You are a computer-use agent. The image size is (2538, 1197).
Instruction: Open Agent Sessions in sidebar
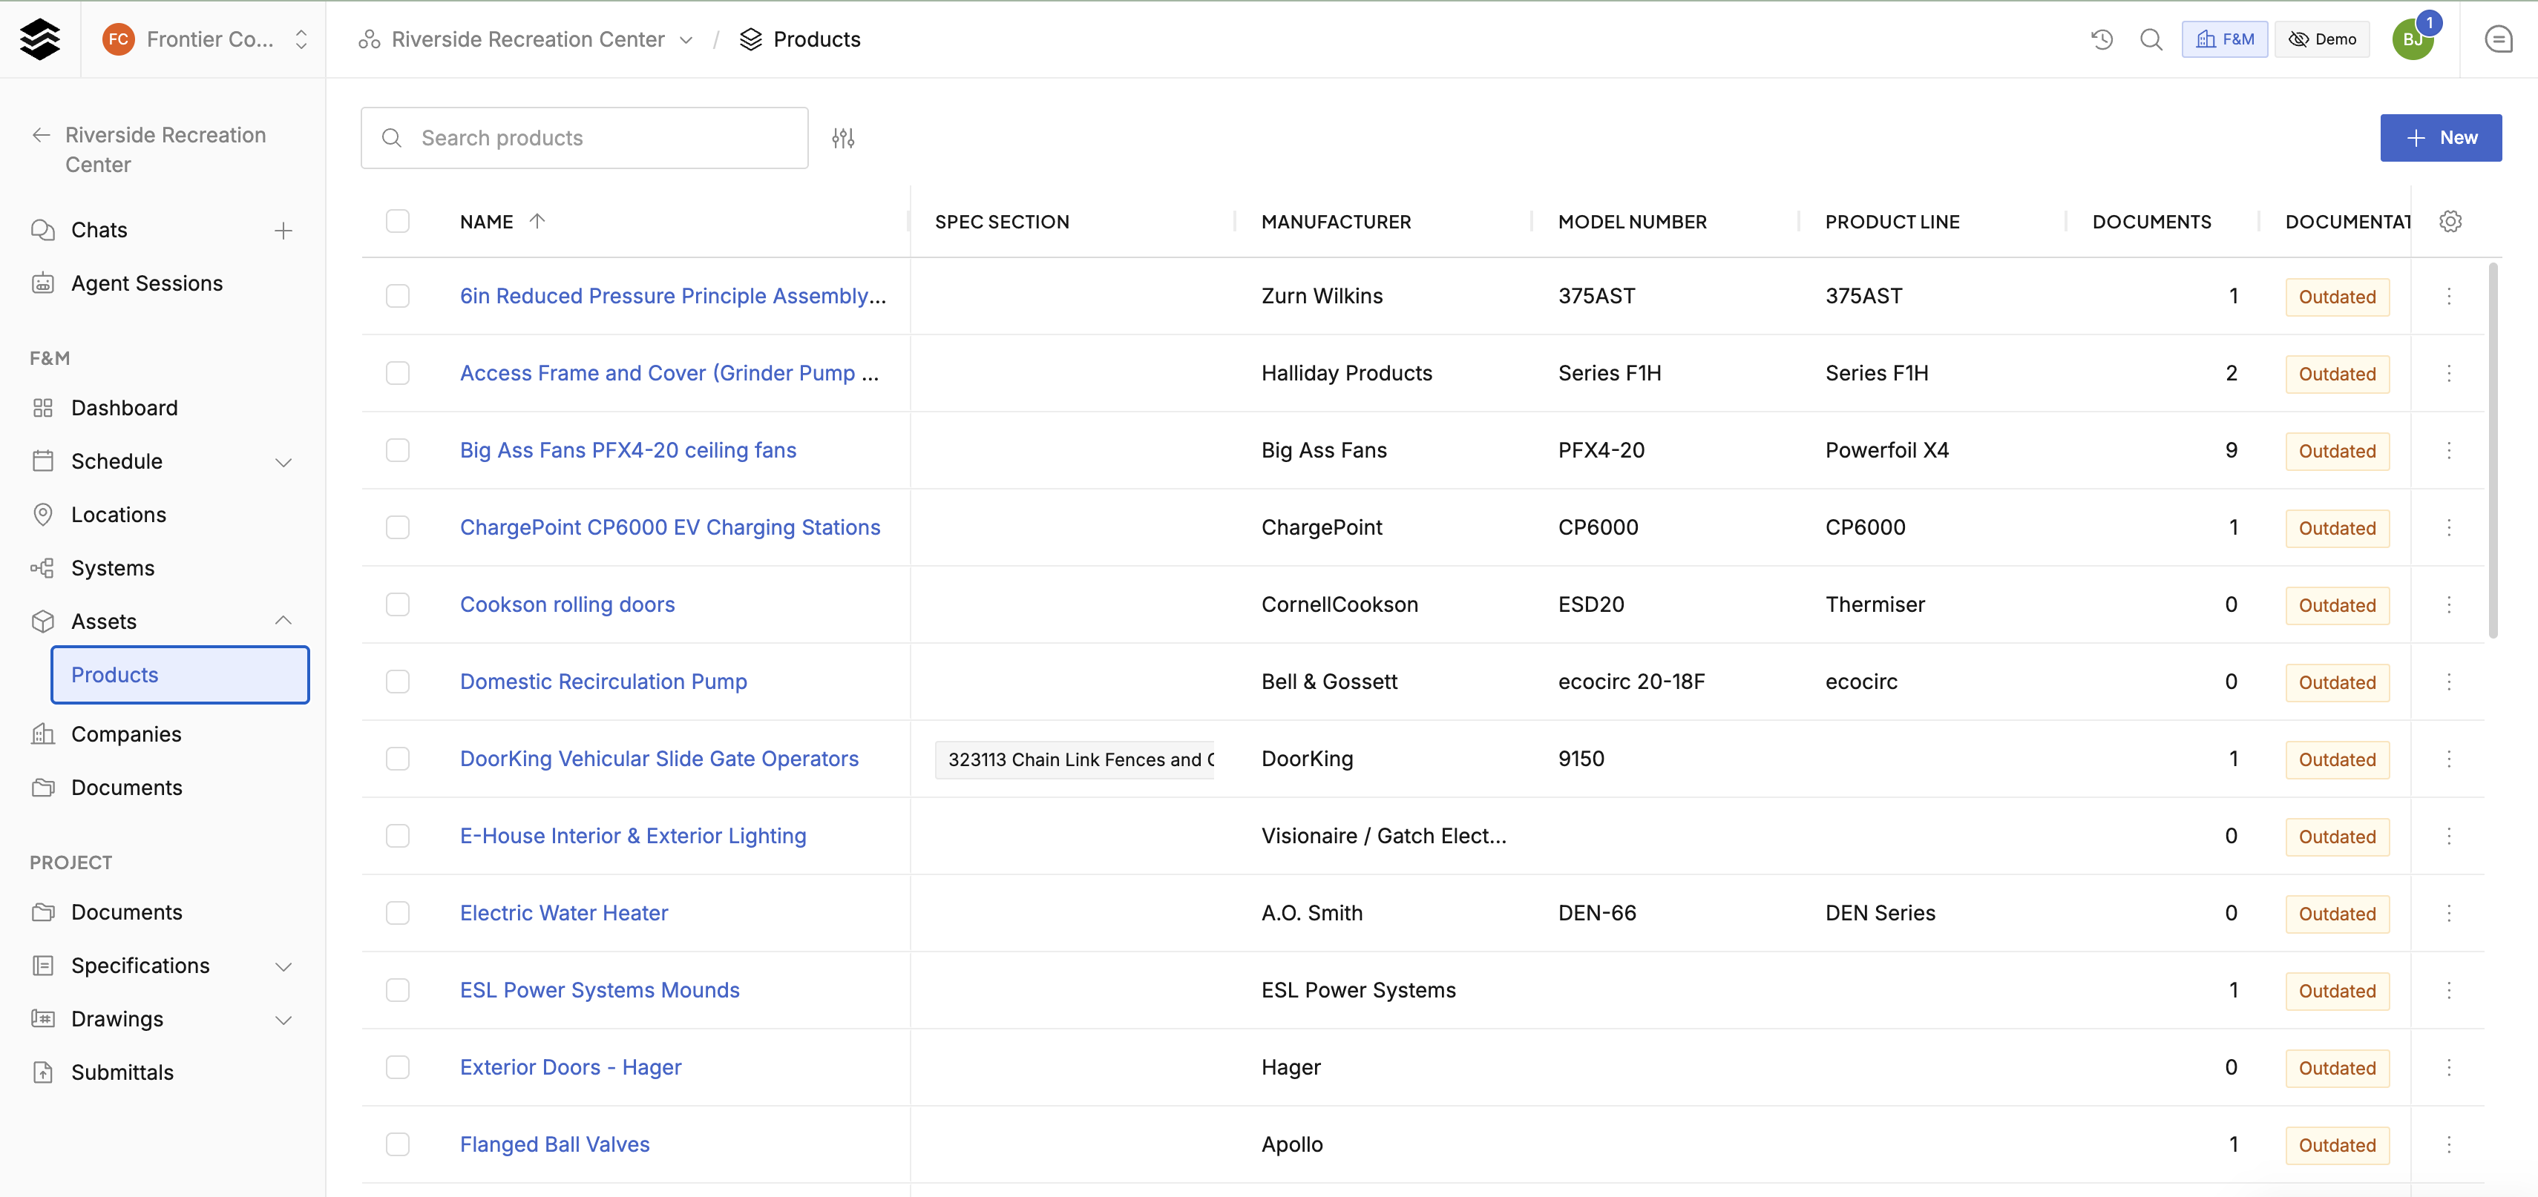[x=147, y=283]
